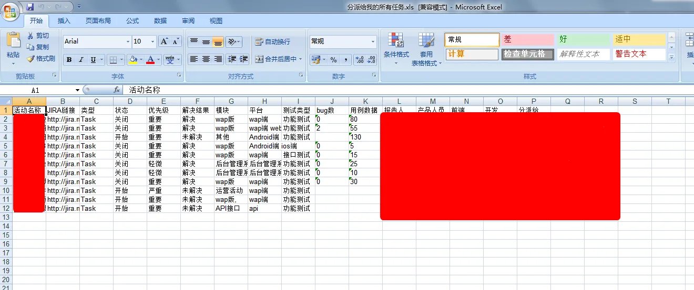Screen dimensions: 694x290
Task: Click the increase indent icon
Action: [244, 59]
